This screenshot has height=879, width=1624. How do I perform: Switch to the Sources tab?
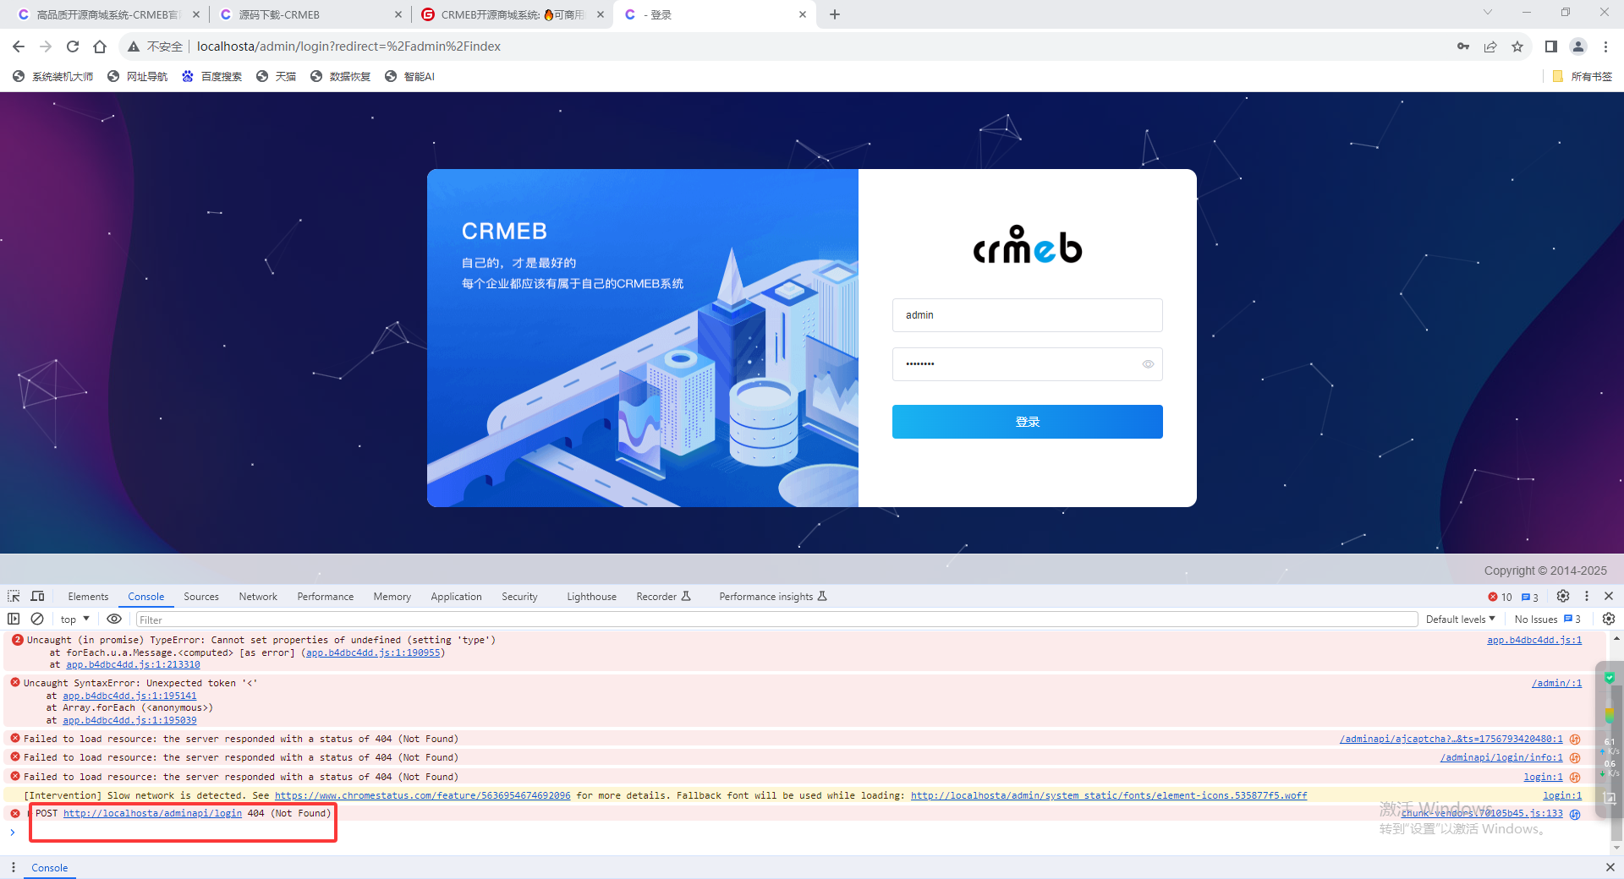click(201, 597)
